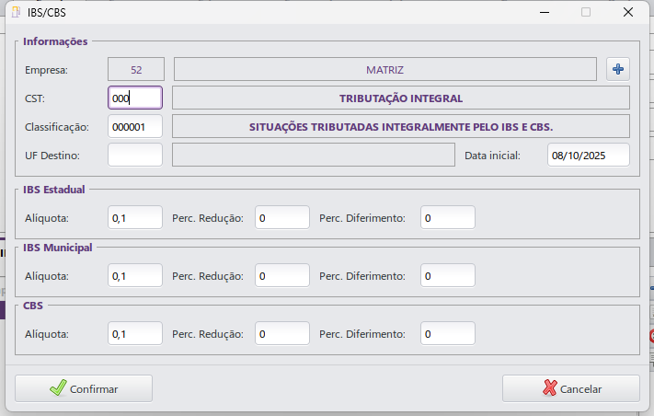Select IBS Municipal Perc. Diferimento field
The width and height of the screenshot is (654, 416).
tap(448, 276)
